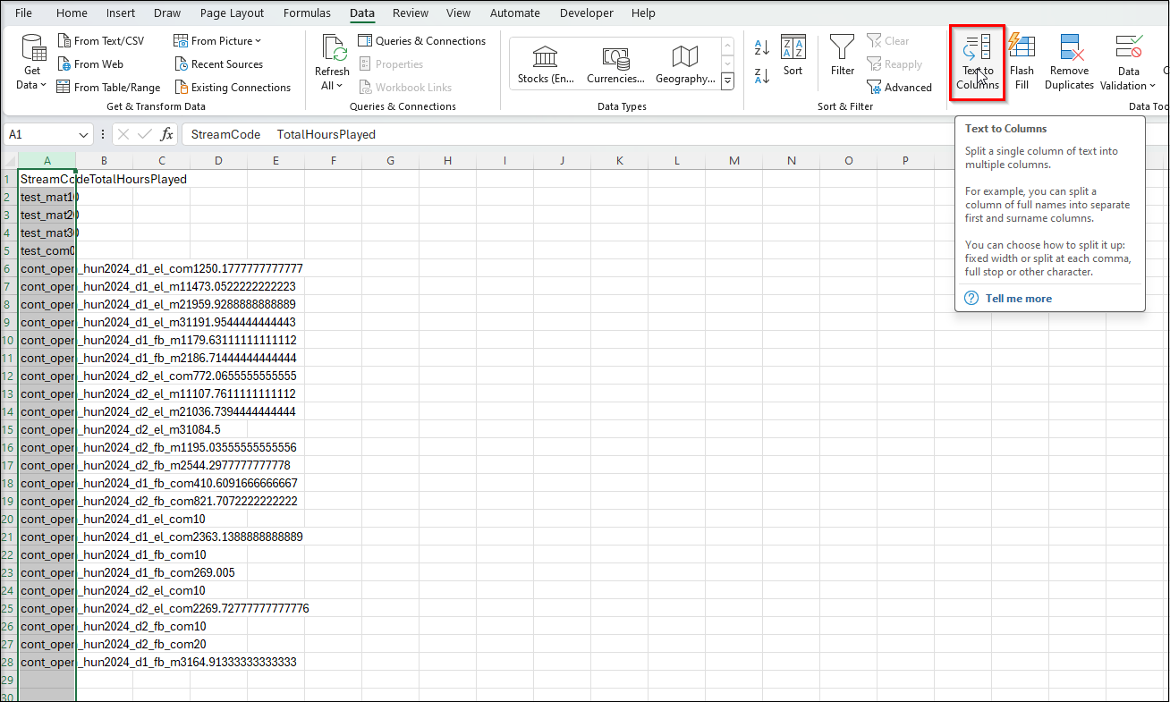This screenshot has width=1170, height=702.
Task: Click the Text to Columns icon
Action: pyautogui.click(x=977, y=49)
